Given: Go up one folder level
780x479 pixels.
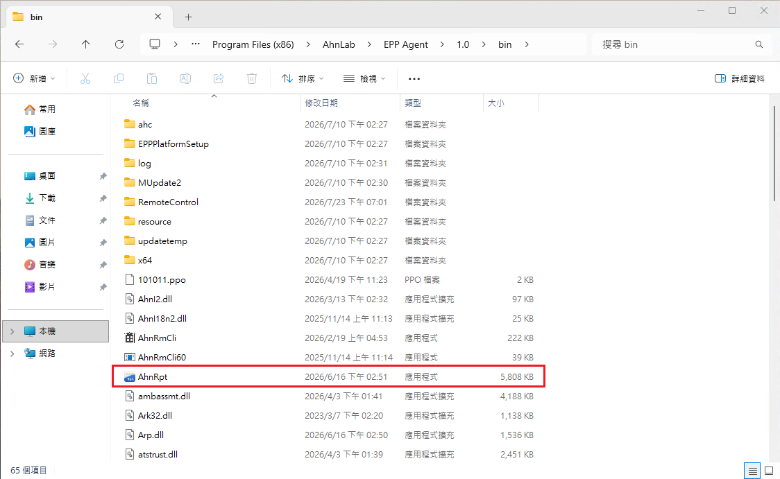Looking at the screenshot, I should tap(85, 44).
